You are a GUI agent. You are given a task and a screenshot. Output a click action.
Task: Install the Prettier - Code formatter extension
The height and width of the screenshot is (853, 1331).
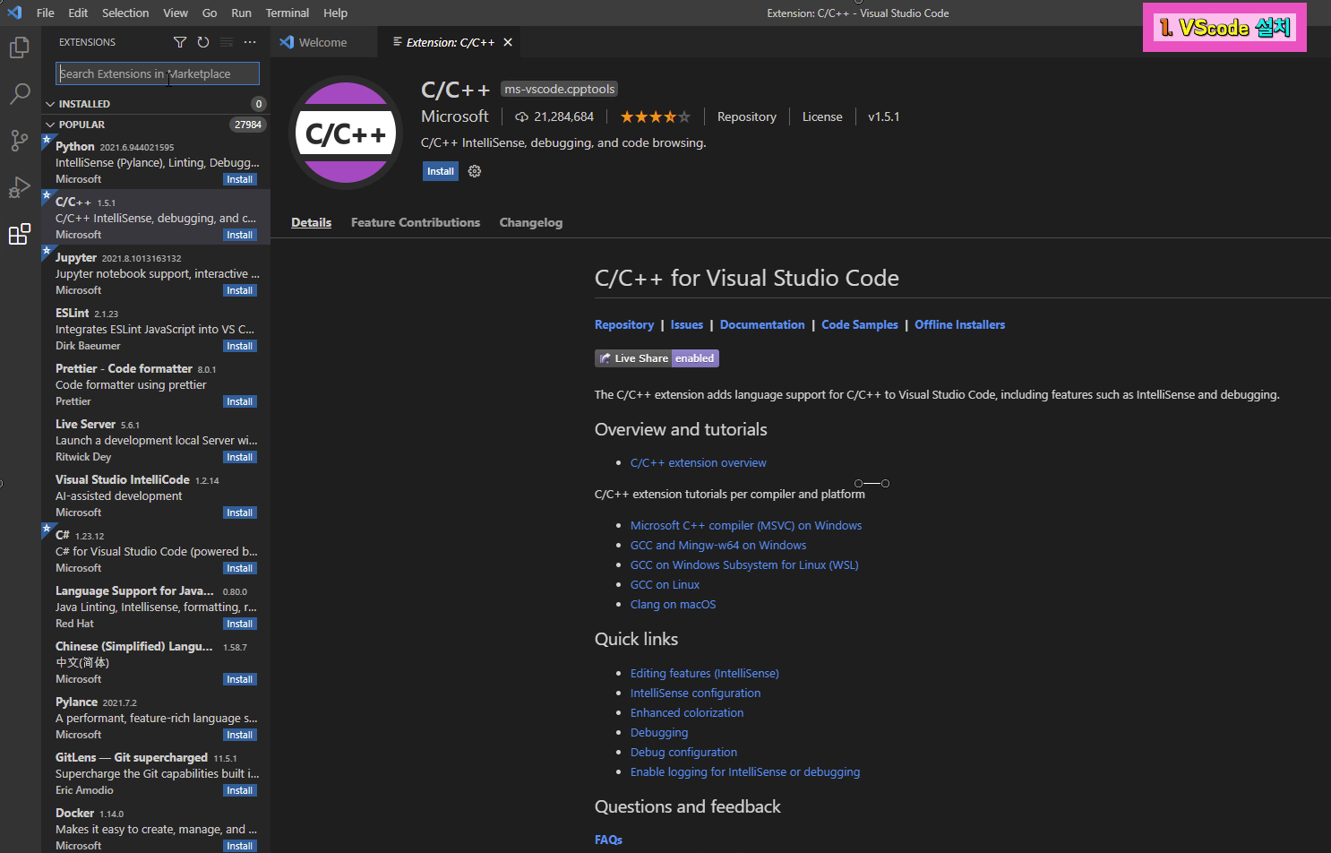click(x=239, y=401)
